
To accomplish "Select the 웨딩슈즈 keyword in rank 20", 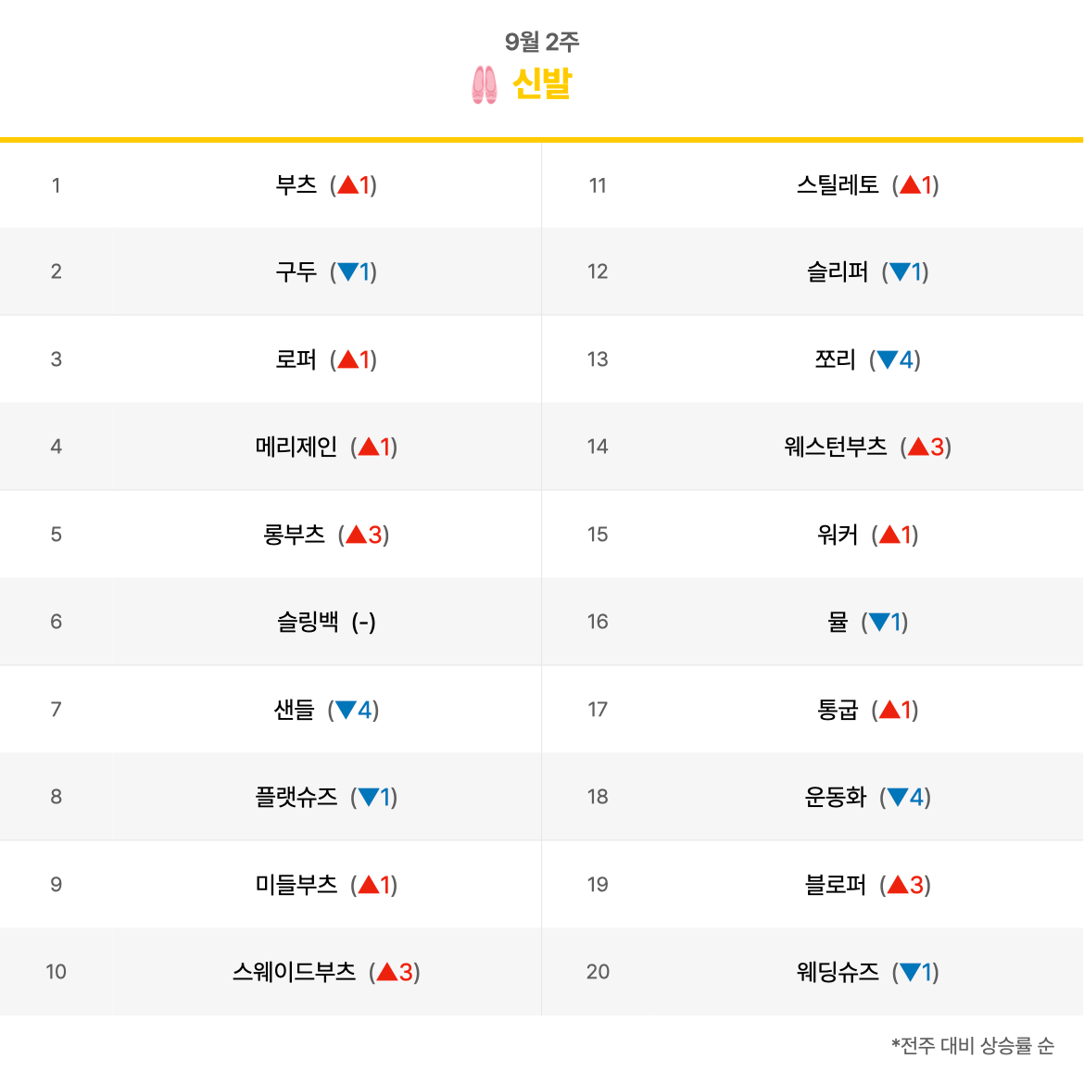I will pyautogui.click(x=838, y=971).
